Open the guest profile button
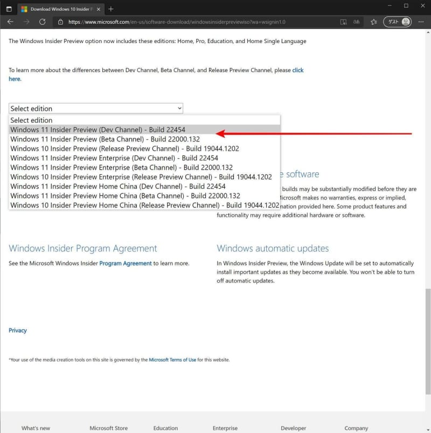Viewport: 431px width, 433px height. (397, 22)
